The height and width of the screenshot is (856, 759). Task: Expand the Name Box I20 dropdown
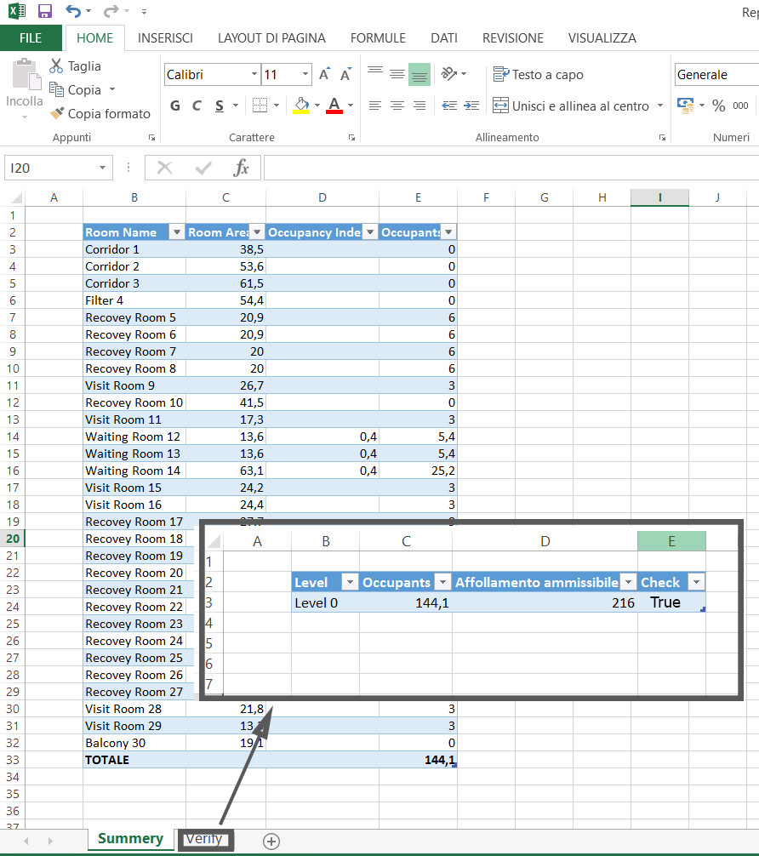[102, 168]
